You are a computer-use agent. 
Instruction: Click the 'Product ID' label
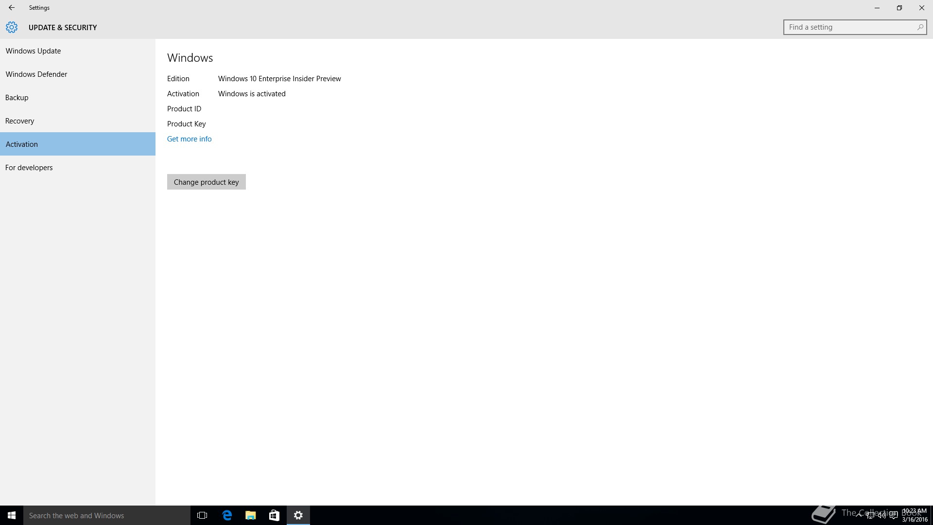point(184,109)
